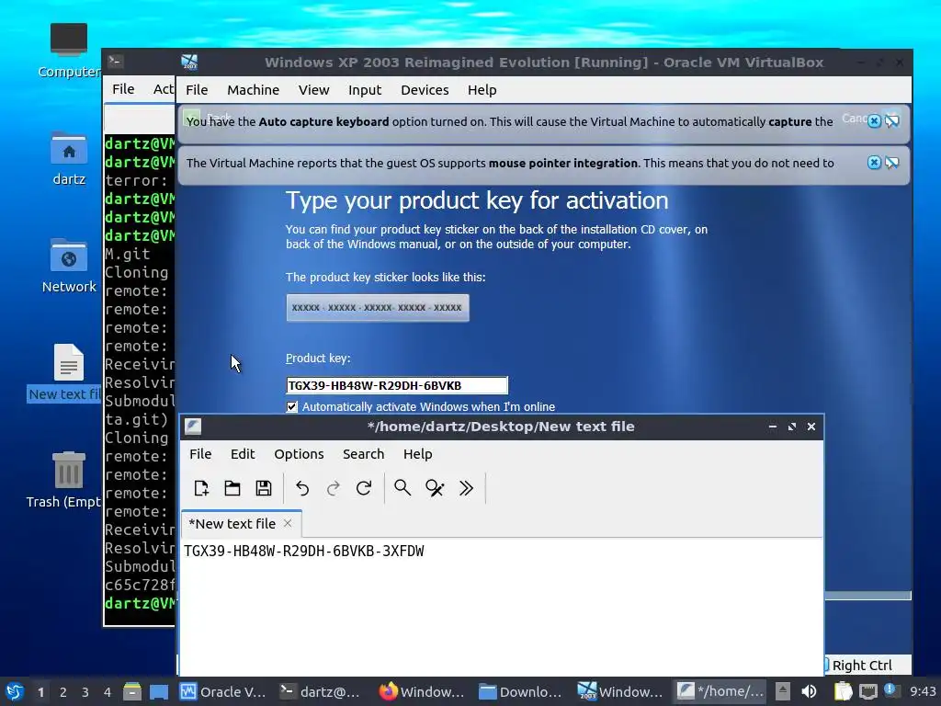Click the VirtualBox window title icon
This screenshot has height=706, width=941.
point(189,62)
